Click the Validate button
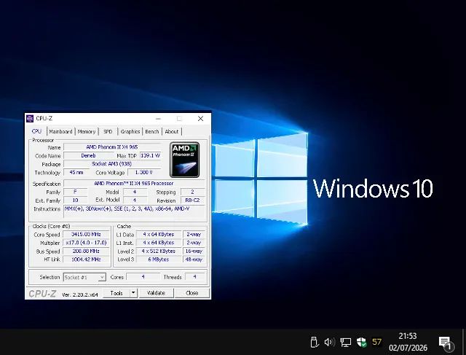The width and height of the screenshot is (466, 355). [156, 293]
